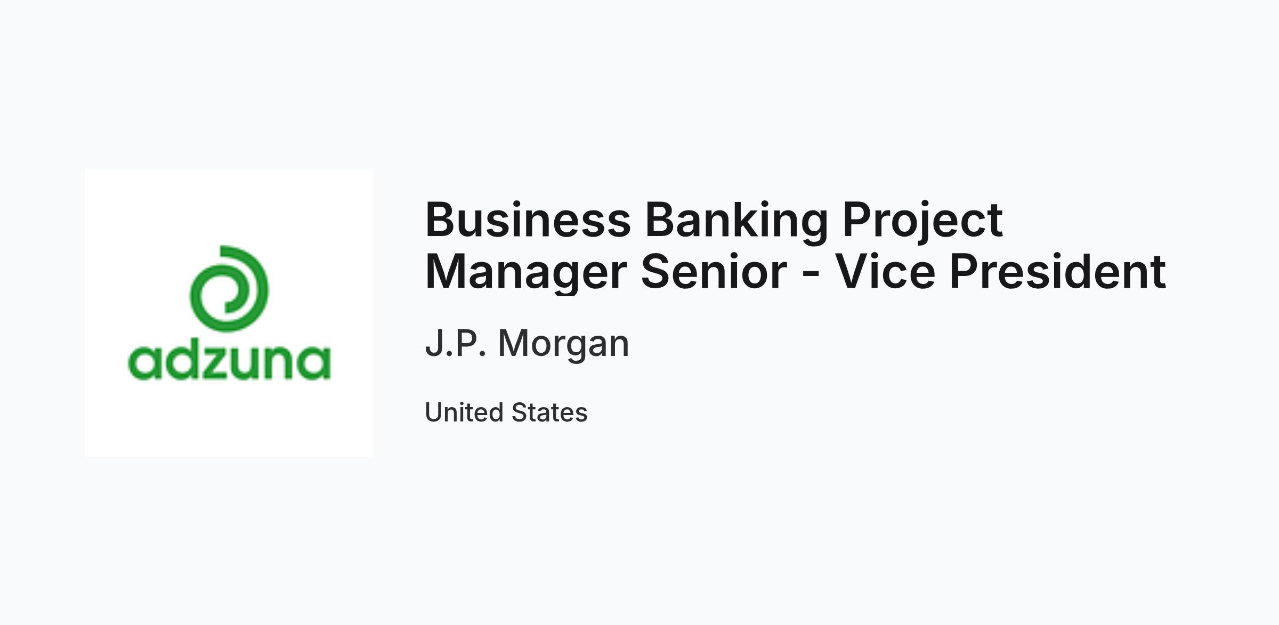Viewport: 1279px width, 625px height.
Task: Click 'Morgan' in the company name
Action: [x=564, y=345]
